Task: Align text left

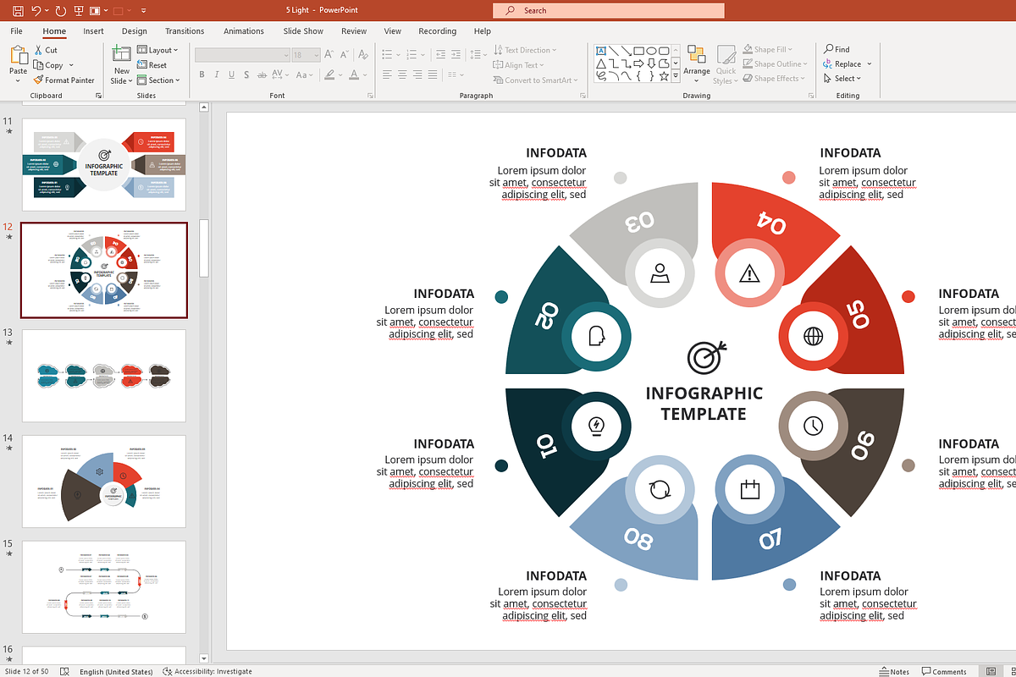Action: tap(386, 74)
